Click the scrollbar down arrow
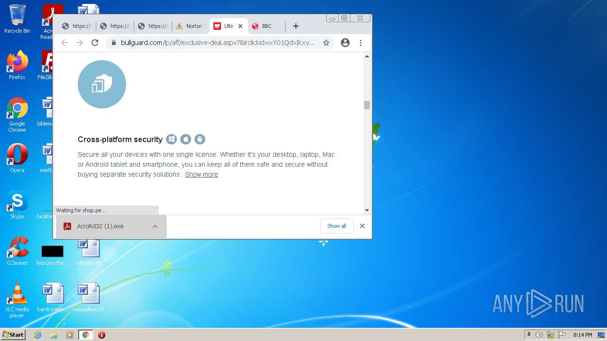 click(367, 210)
